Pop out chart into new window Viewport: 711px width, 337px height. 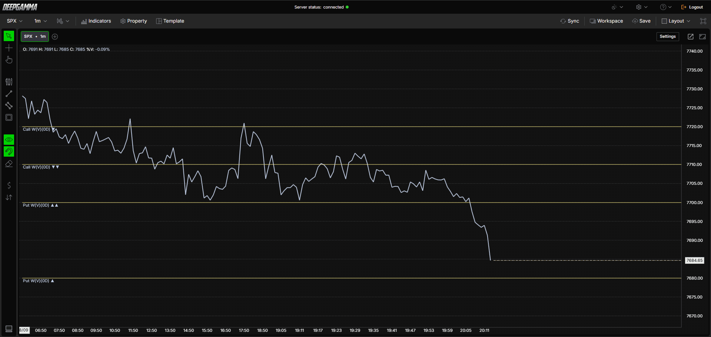tap(691, 36)
